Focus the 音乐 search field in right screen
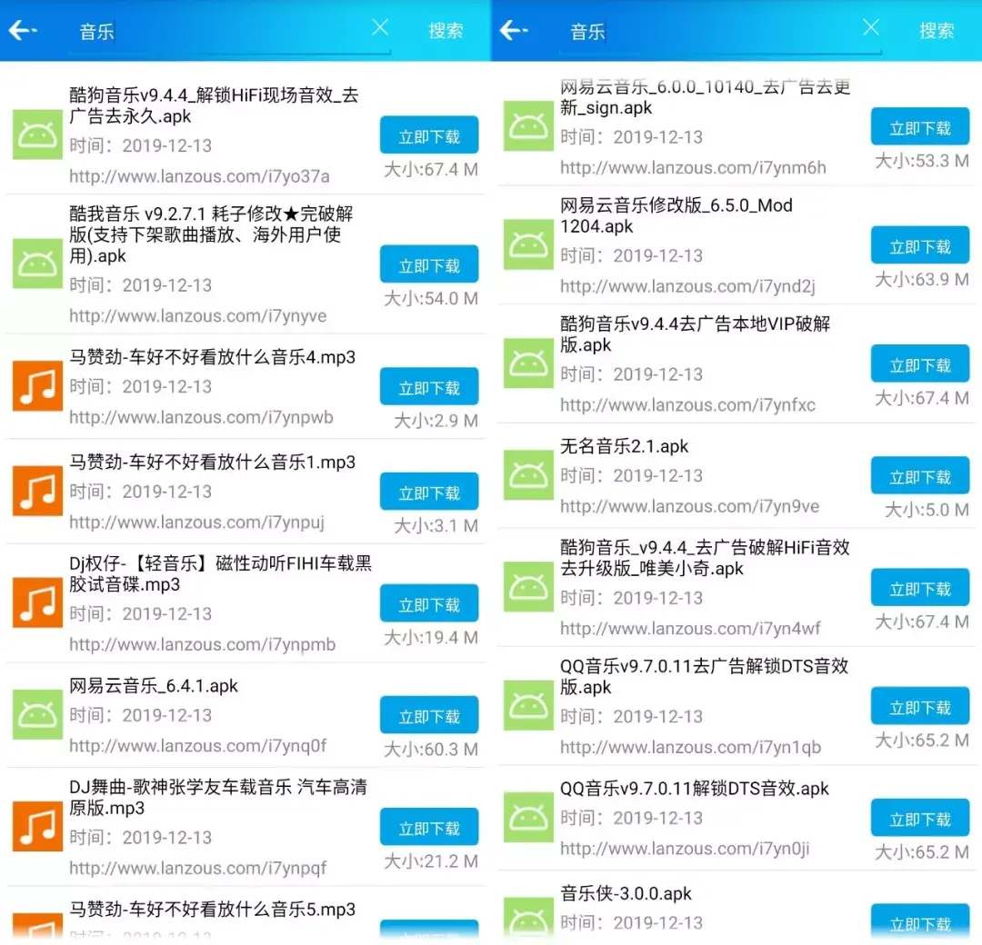 click(x=720, y=33)
